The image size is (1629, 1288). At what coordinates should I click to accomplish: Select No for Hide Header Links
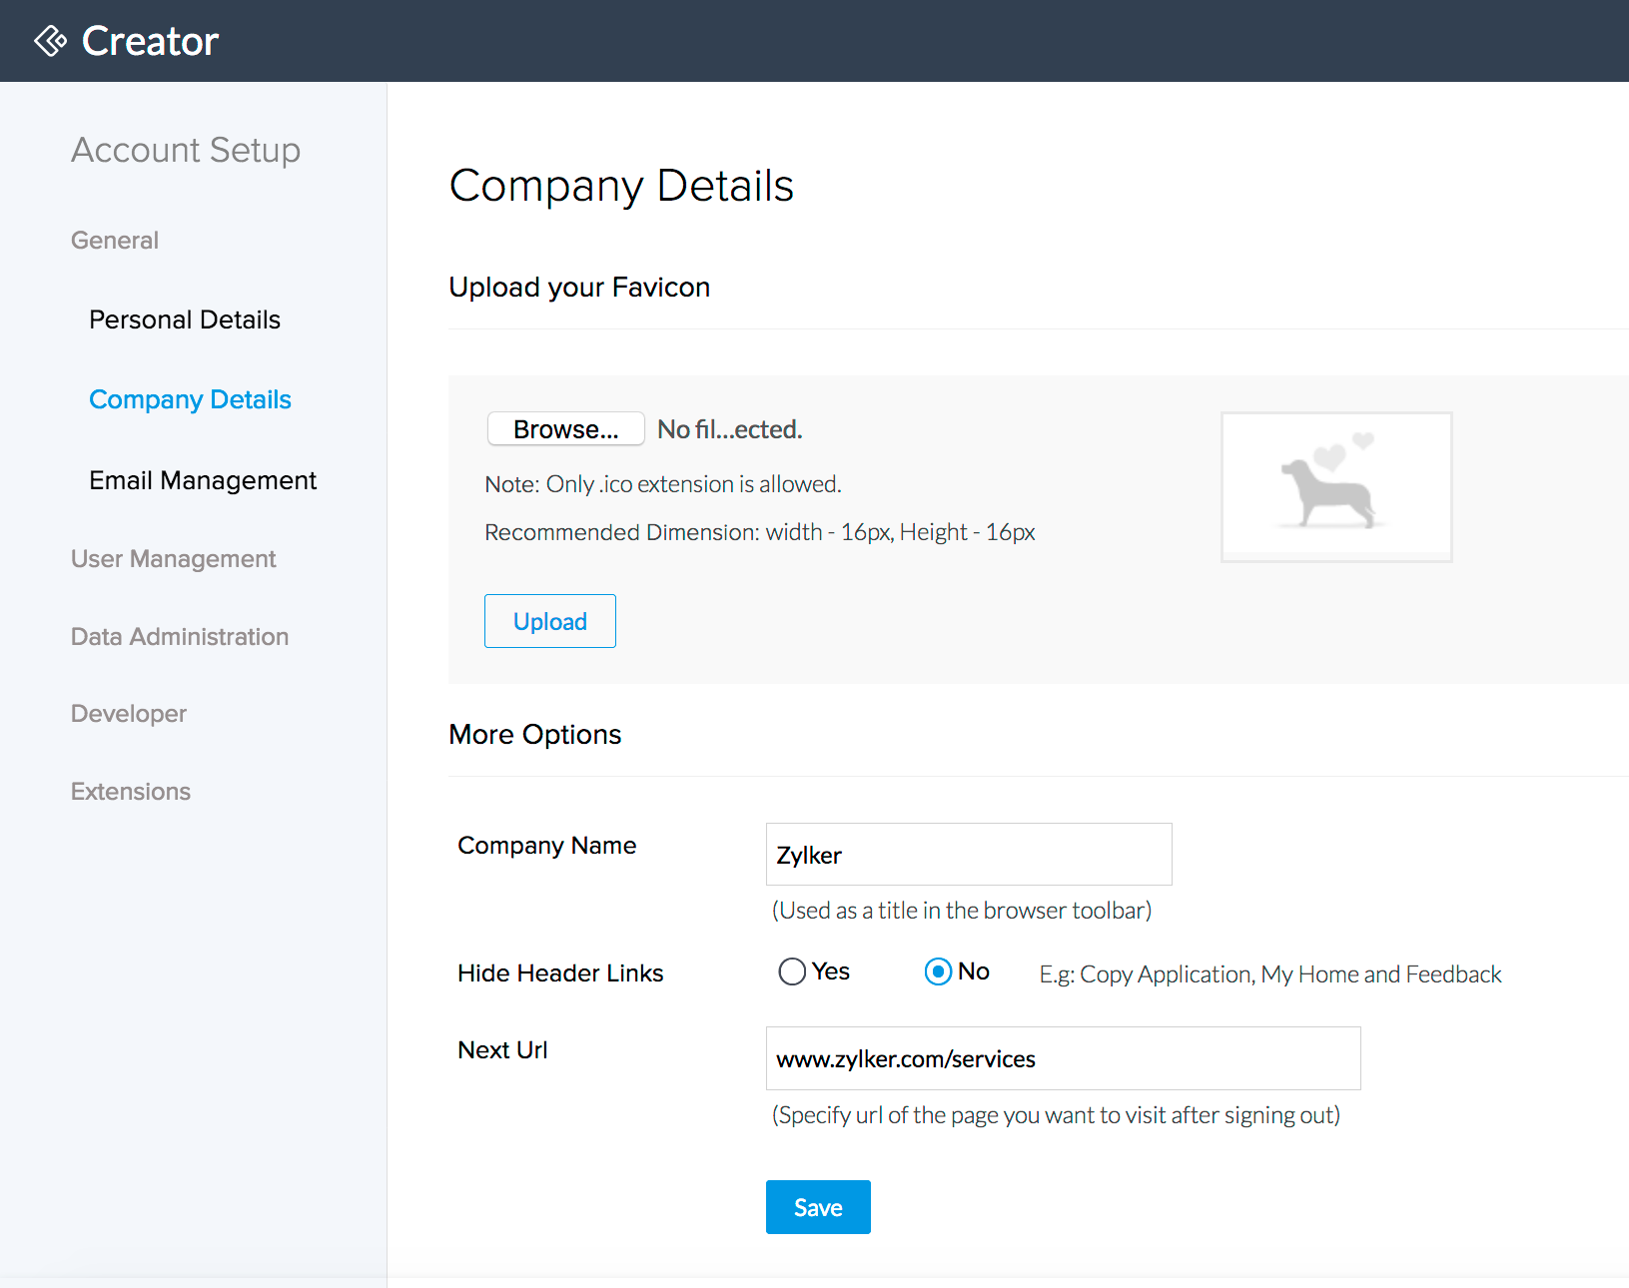click(938, 971)
